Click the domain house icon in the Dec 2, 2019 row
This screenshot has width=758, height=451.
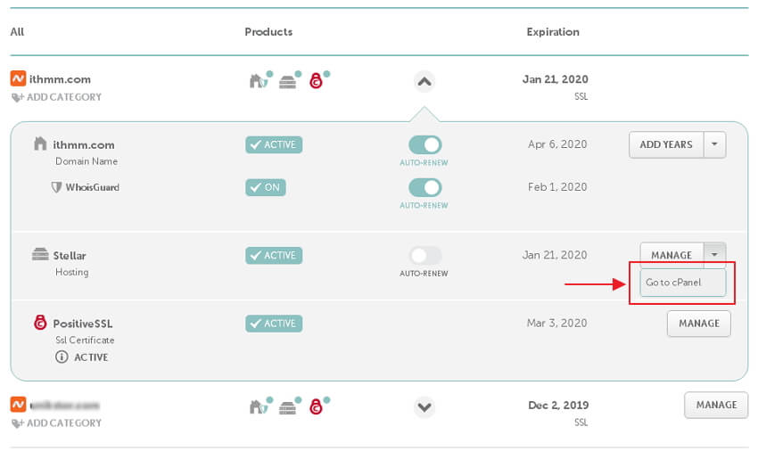point(259,407)
